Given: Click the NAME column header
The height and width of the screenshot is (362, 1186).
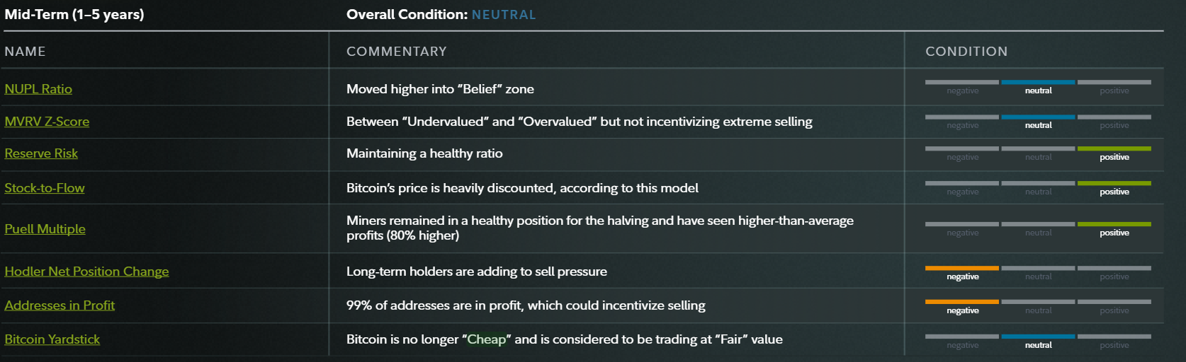Looking at the screenshot, I should (x=25, y=52).
